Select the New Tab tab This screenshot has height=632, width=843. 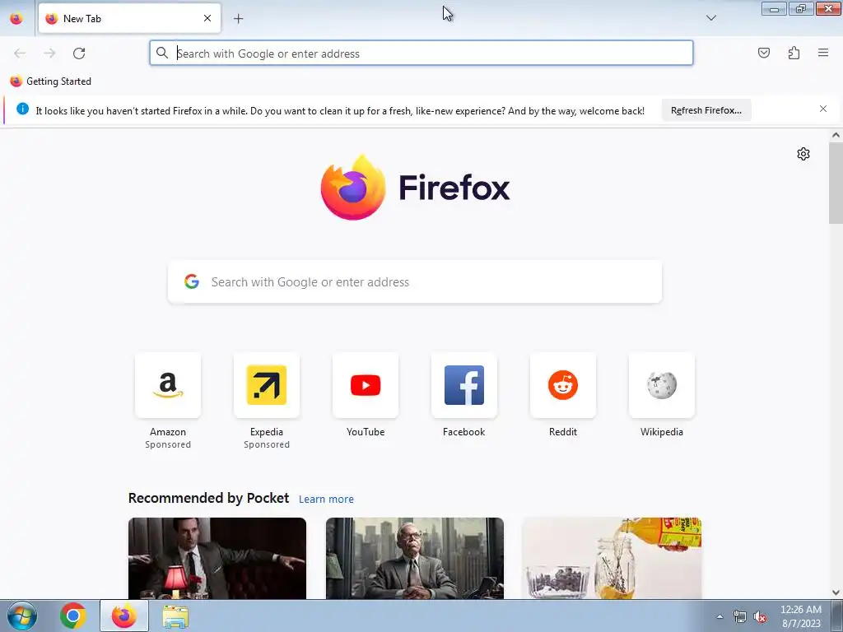pos(129,18)
